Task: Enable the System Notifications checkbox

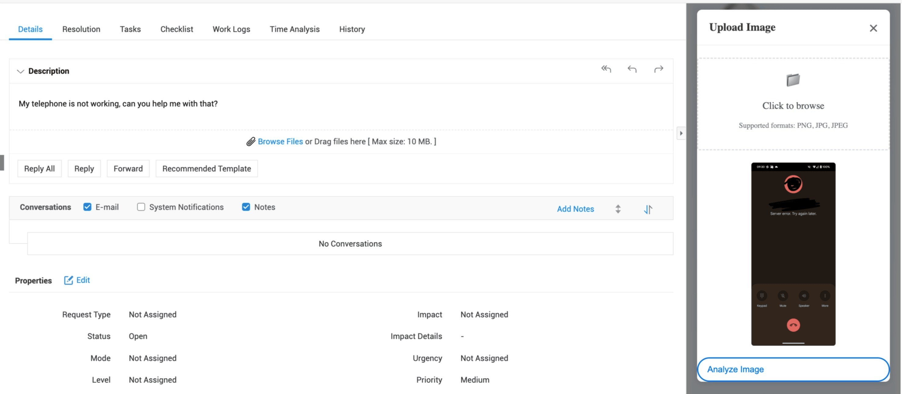Action: pos(141,207)
